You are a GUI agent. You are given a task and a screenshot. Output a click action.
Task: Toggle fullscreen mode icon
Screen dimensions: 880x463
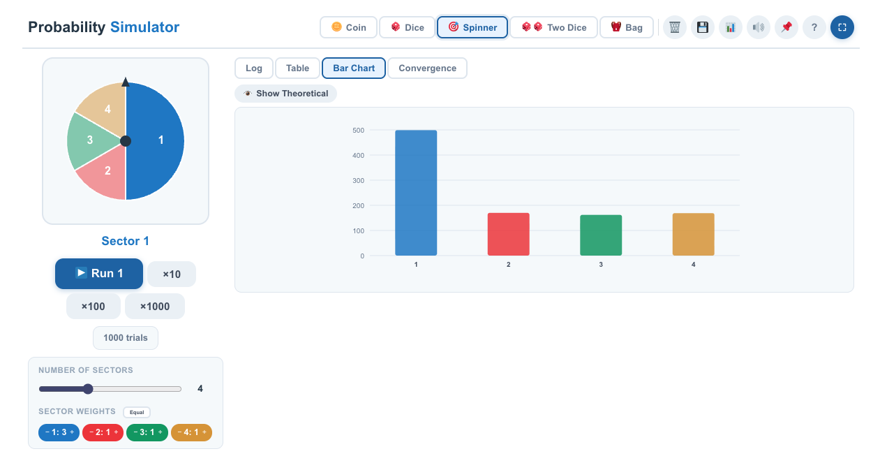pyautogui.click(x=842, y=27)
